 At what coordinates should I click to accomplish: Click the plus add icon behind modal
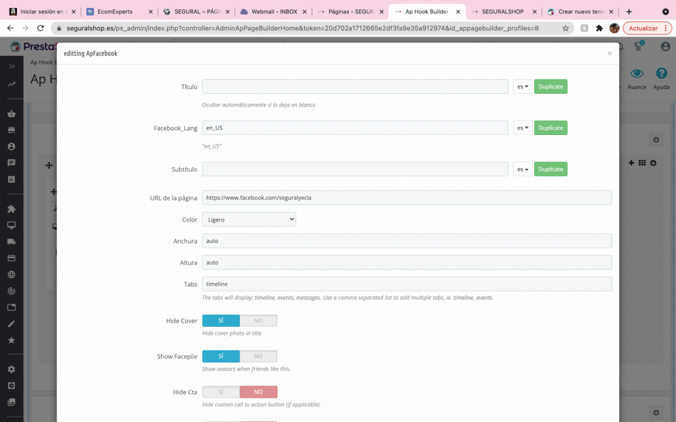click(x=631, y=163)
